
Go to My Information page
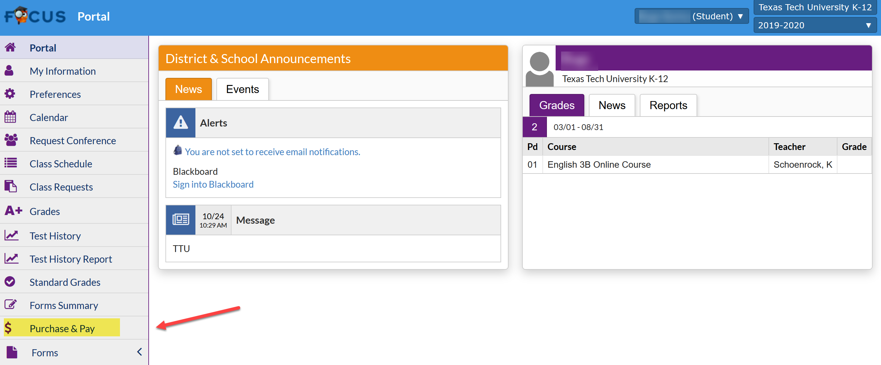point(74,71)
